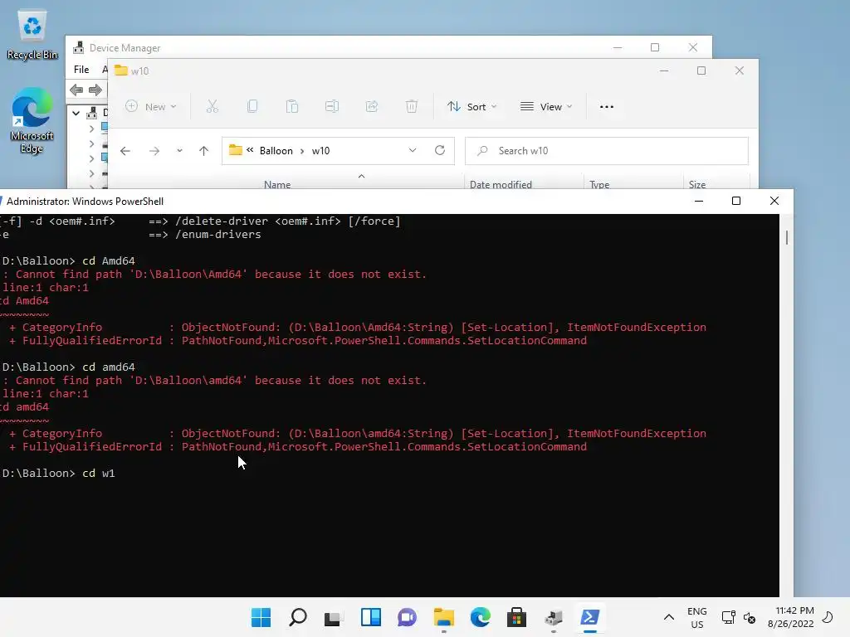Open the Sort dropdown in the w10 window
This screenshot has width=850, height=637.
pos(471,107)
